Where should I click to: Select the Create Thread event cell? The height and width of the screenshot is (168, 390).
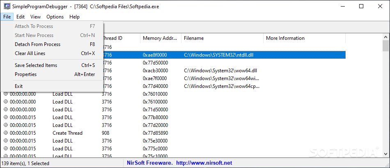67,133
